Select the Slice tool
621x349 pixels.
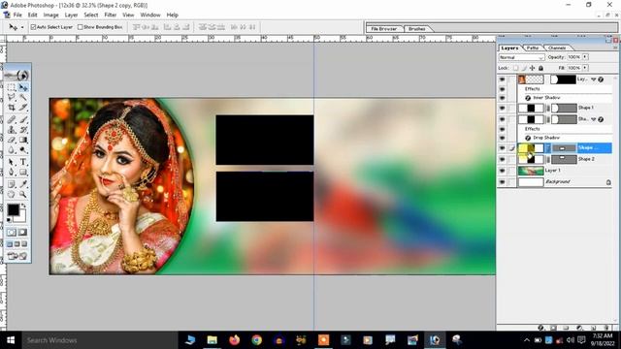(x=23, y=108)
